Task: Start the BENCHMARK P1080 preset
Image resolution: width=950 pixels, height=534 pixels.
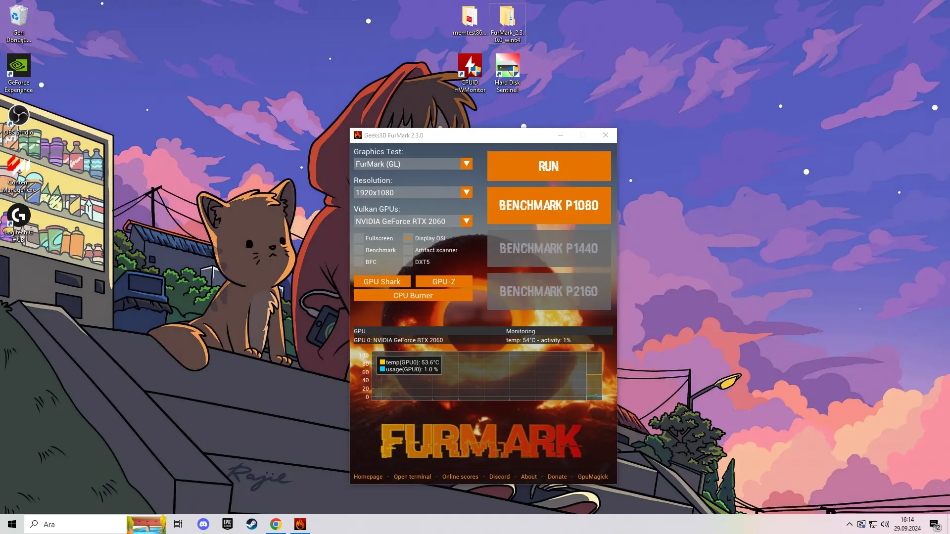Action: click(549, 205)
